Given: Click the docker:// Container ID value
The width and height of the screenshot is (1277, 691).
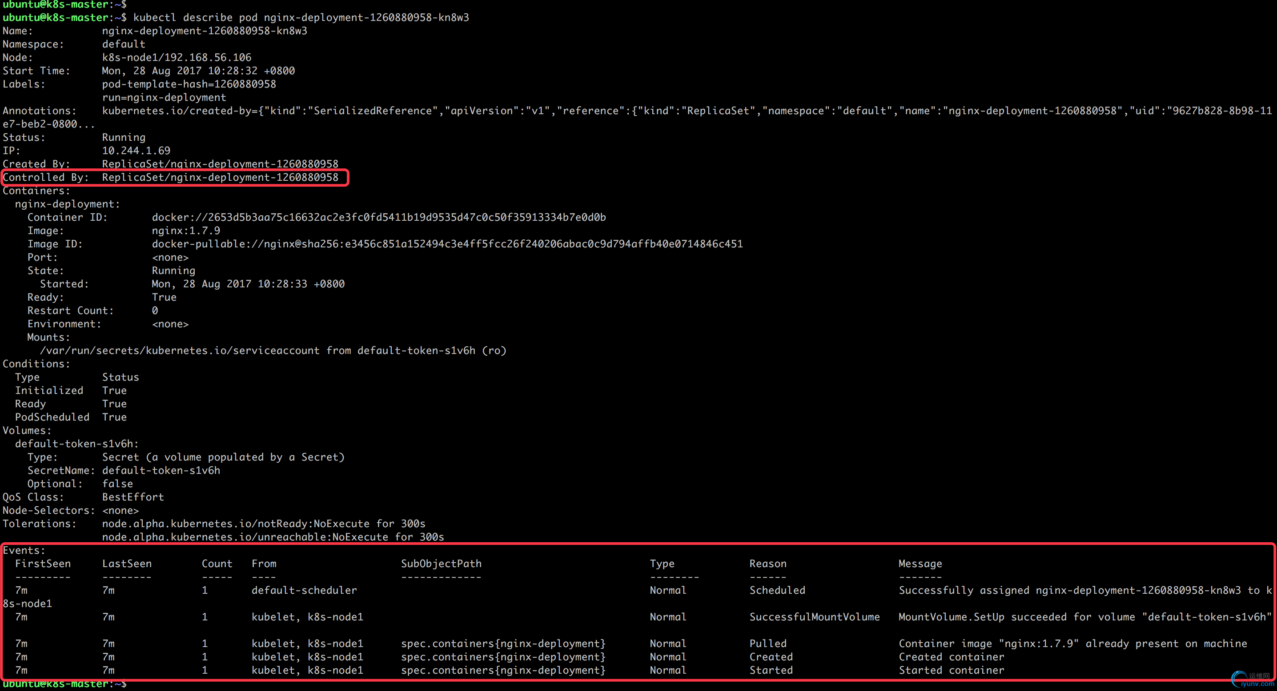Looking at the screenshot, I should coord(379,217).
